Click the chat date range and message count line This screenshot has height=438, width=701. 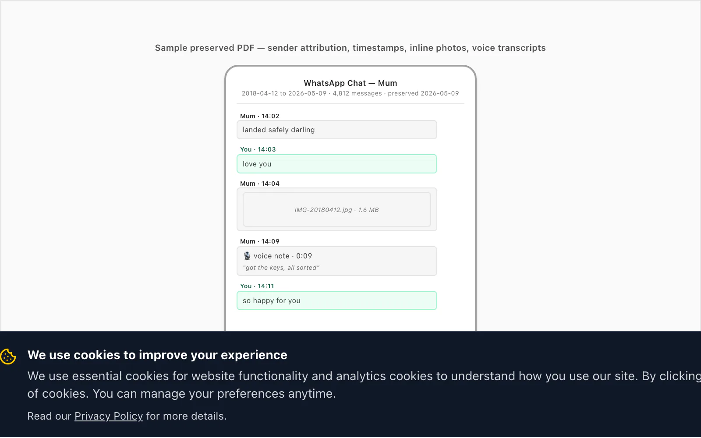pos(350,93)
